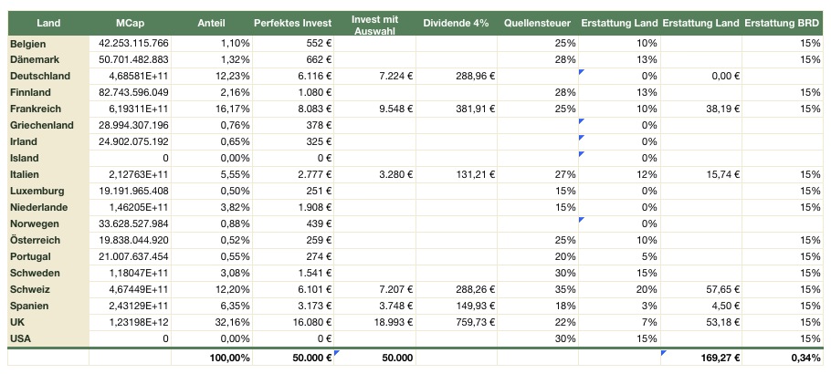Select the 759,73 € dividend cell

[475, 322]
